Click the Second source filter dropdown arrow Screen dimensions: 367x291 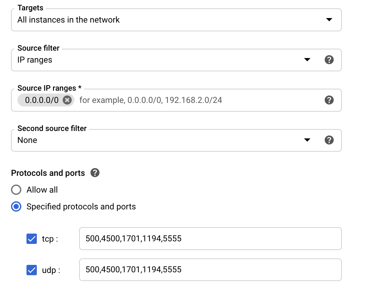tap(307, 140)
